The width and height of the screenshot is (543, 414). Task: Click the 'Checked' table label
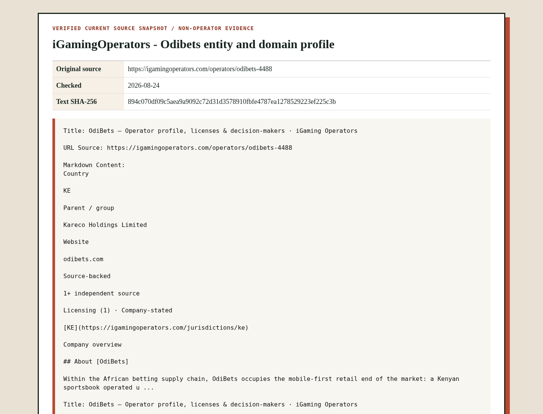click(x=69, y=85)
